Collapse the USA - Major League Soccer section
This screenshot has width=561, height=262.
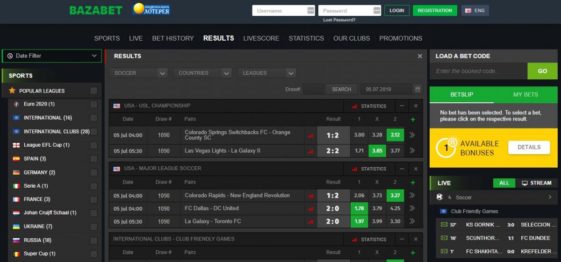coord(402,169)
